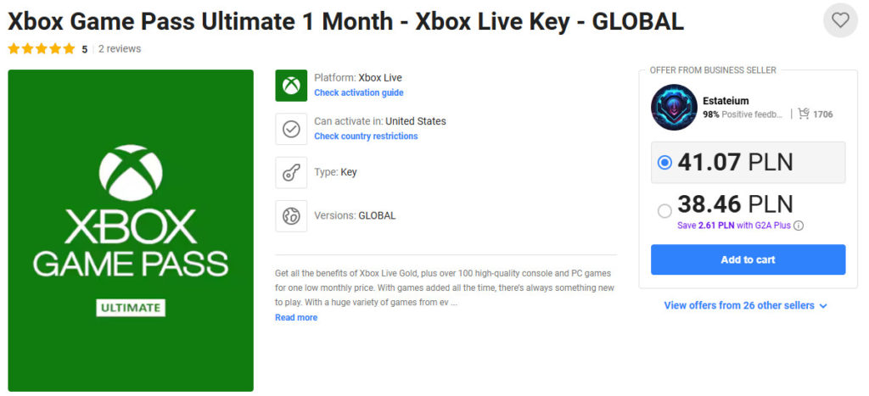
Task: Open G2A Plus info tooltip icon
Action: (799, 226)
